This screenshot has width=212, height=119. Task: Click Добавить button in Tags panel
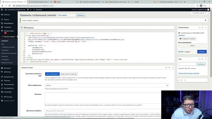coord(201,64)
